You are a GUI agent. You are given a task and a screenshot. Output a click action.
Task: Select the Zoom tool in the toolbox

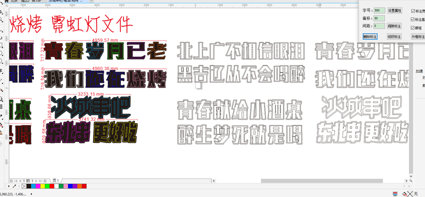[1, 19]
